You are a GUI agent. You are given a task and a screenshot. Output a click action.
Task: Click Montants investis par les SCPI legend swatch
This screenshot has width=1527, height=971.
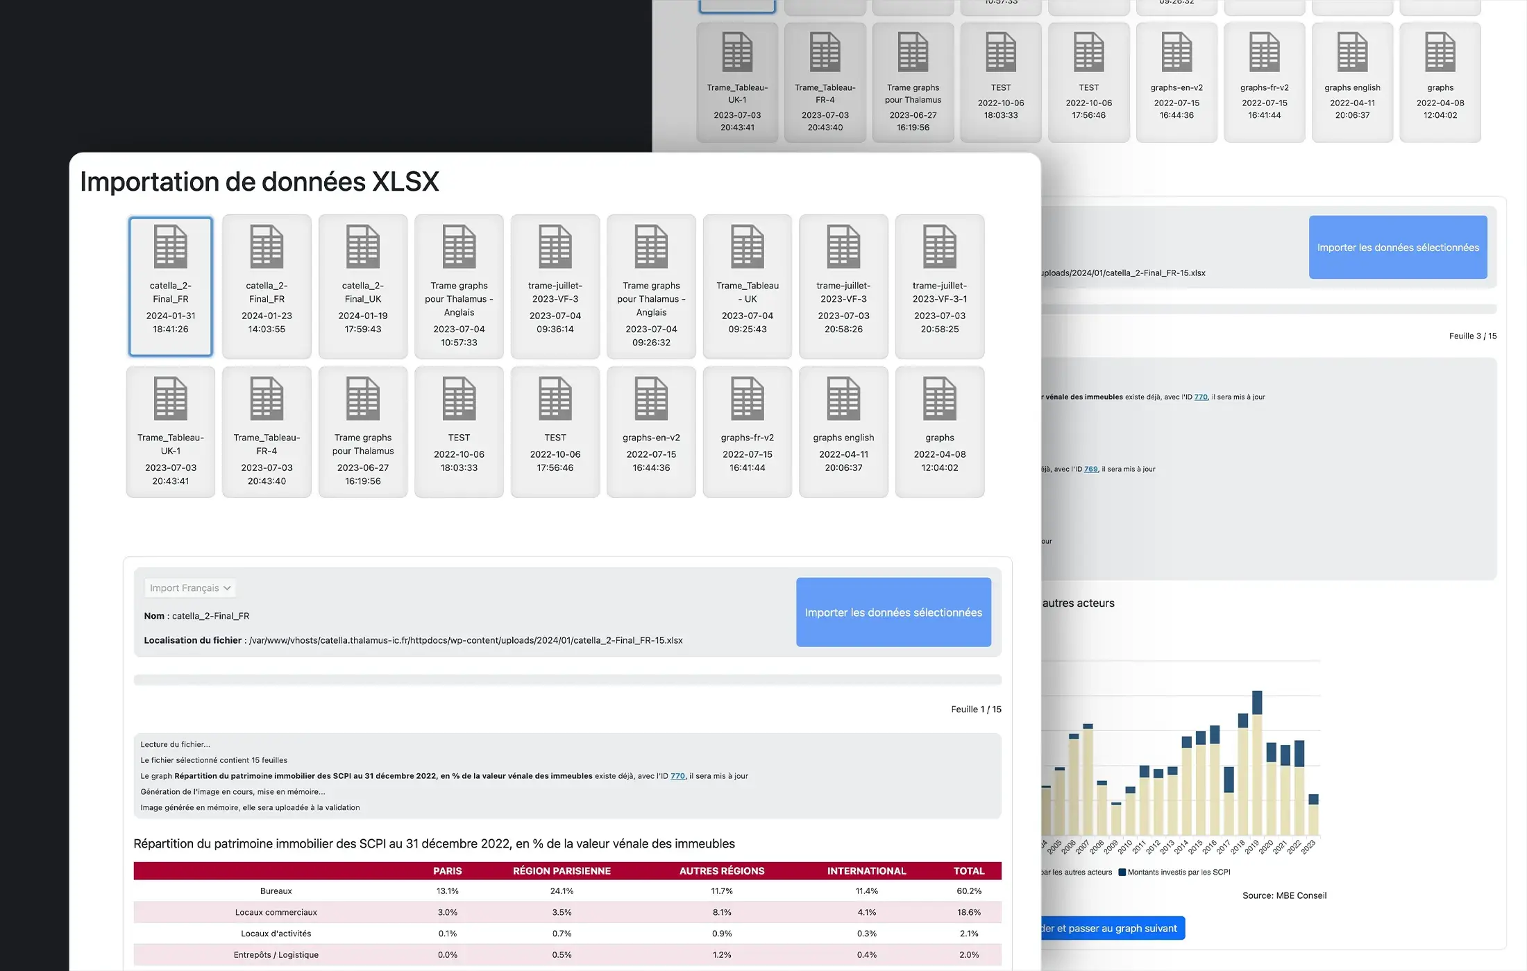point(1122,873)
